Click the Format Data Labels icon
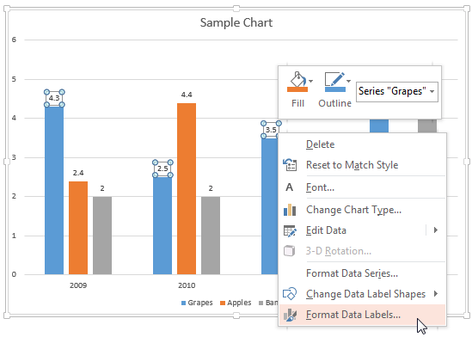The image size is (472, 337). 290,315
